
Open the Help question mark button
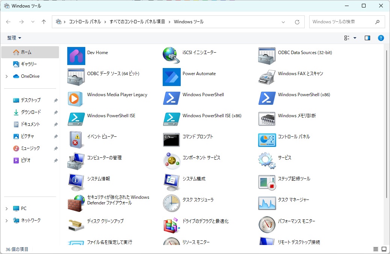(x=381, y=38)
